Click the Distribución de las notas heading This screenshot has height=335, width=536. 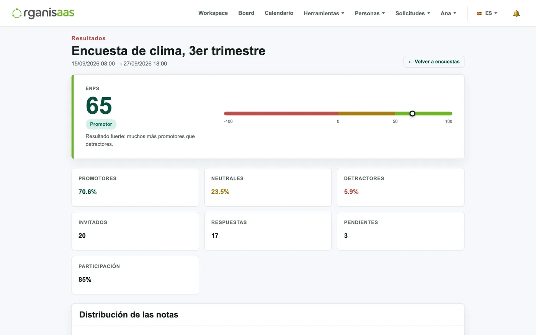(x=129, y=315)
